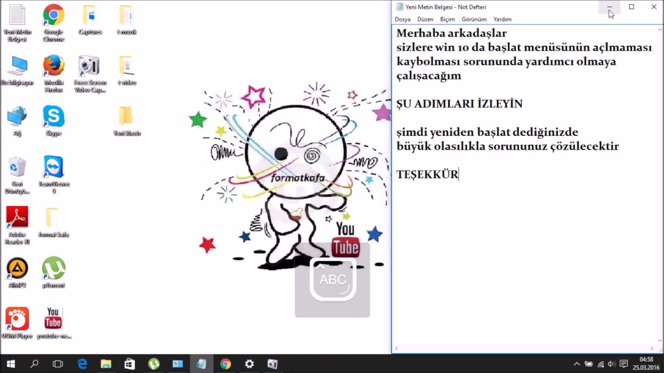The width and height of the screenshot is (664, 373).
Task: Open Google Chrome desktop shortcut
Action: tap(53, 22)
